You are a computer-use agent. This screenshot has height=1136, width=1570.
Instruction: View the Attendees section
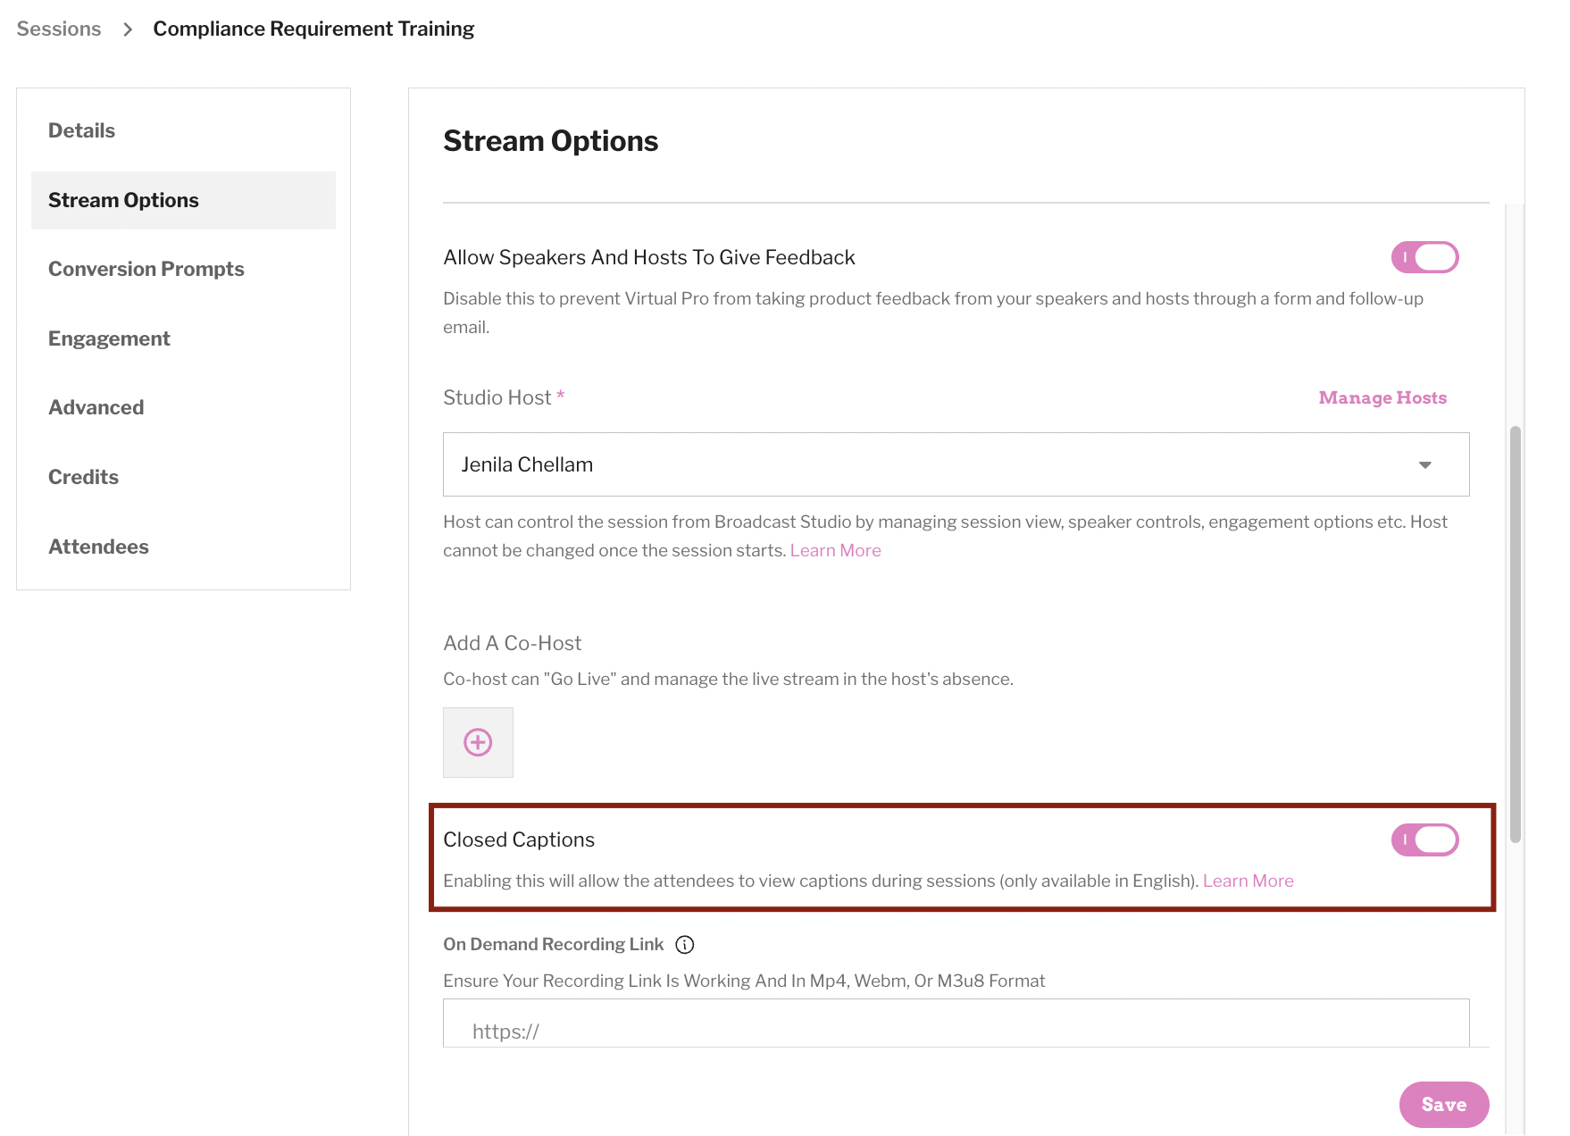(x=98, y=547)
